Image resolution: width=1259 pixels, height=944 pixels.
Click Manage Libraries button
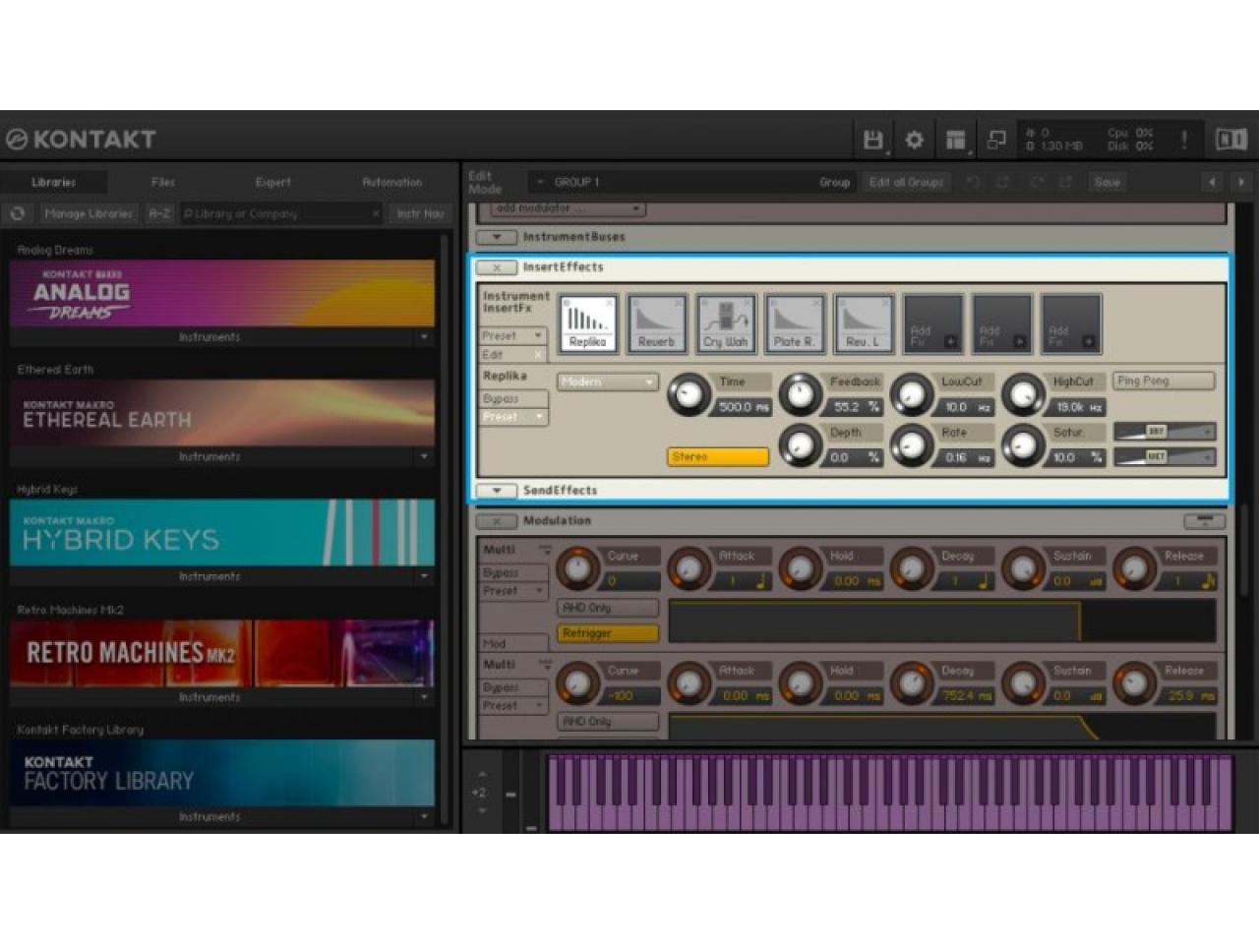88,213
